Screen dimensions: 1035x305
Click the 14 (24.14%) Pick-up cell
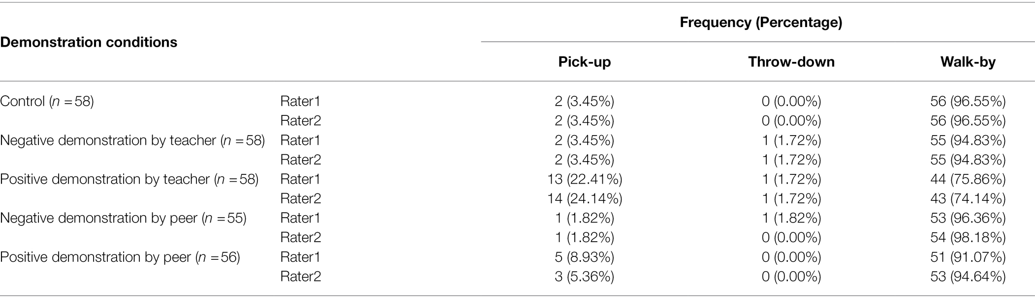click(585, 198)
